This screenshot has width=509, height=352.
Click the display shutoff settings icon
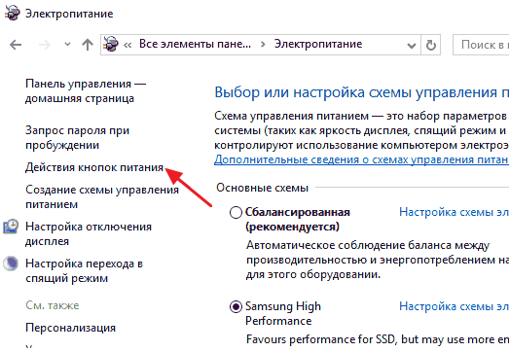tap(11, 227)
